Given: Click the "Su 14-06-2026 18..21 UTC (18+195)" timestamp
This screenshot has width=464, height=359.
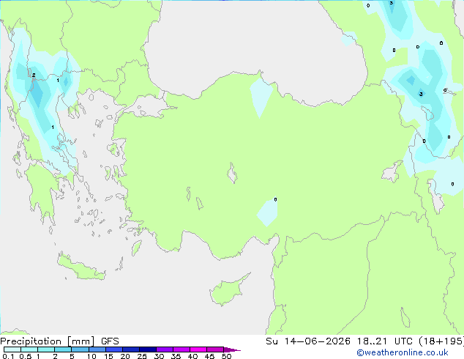Looking at the screenshot, I should (x=364, y=341).
